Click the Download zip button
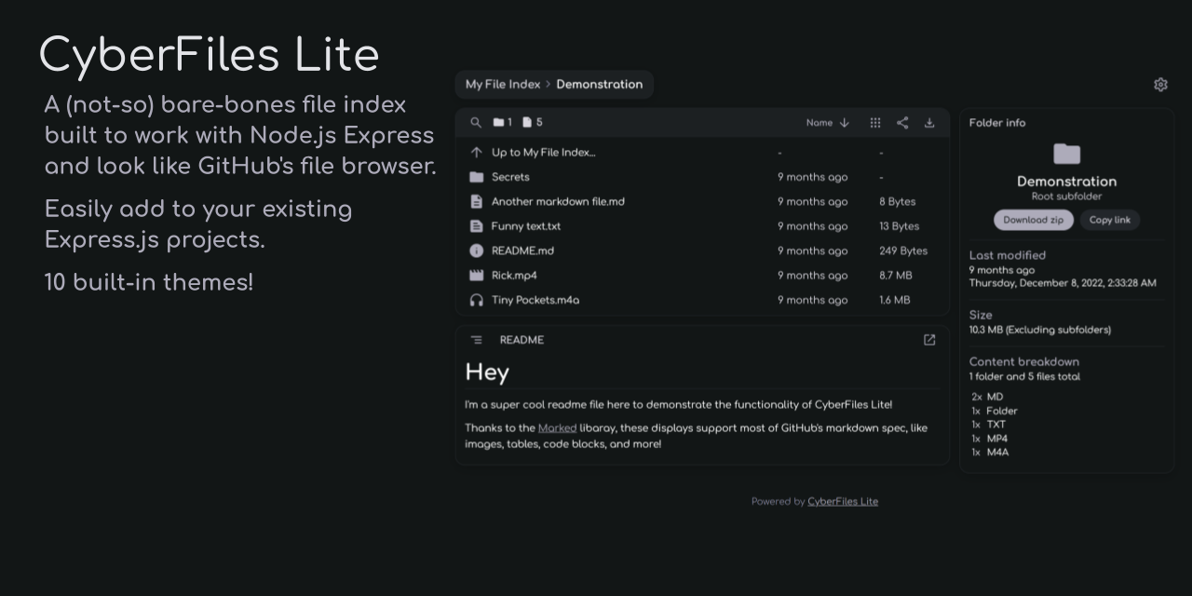Image resolution: width=1192 pixels, height=596 pixels. pyautogui.click(x=1034, y=220)
